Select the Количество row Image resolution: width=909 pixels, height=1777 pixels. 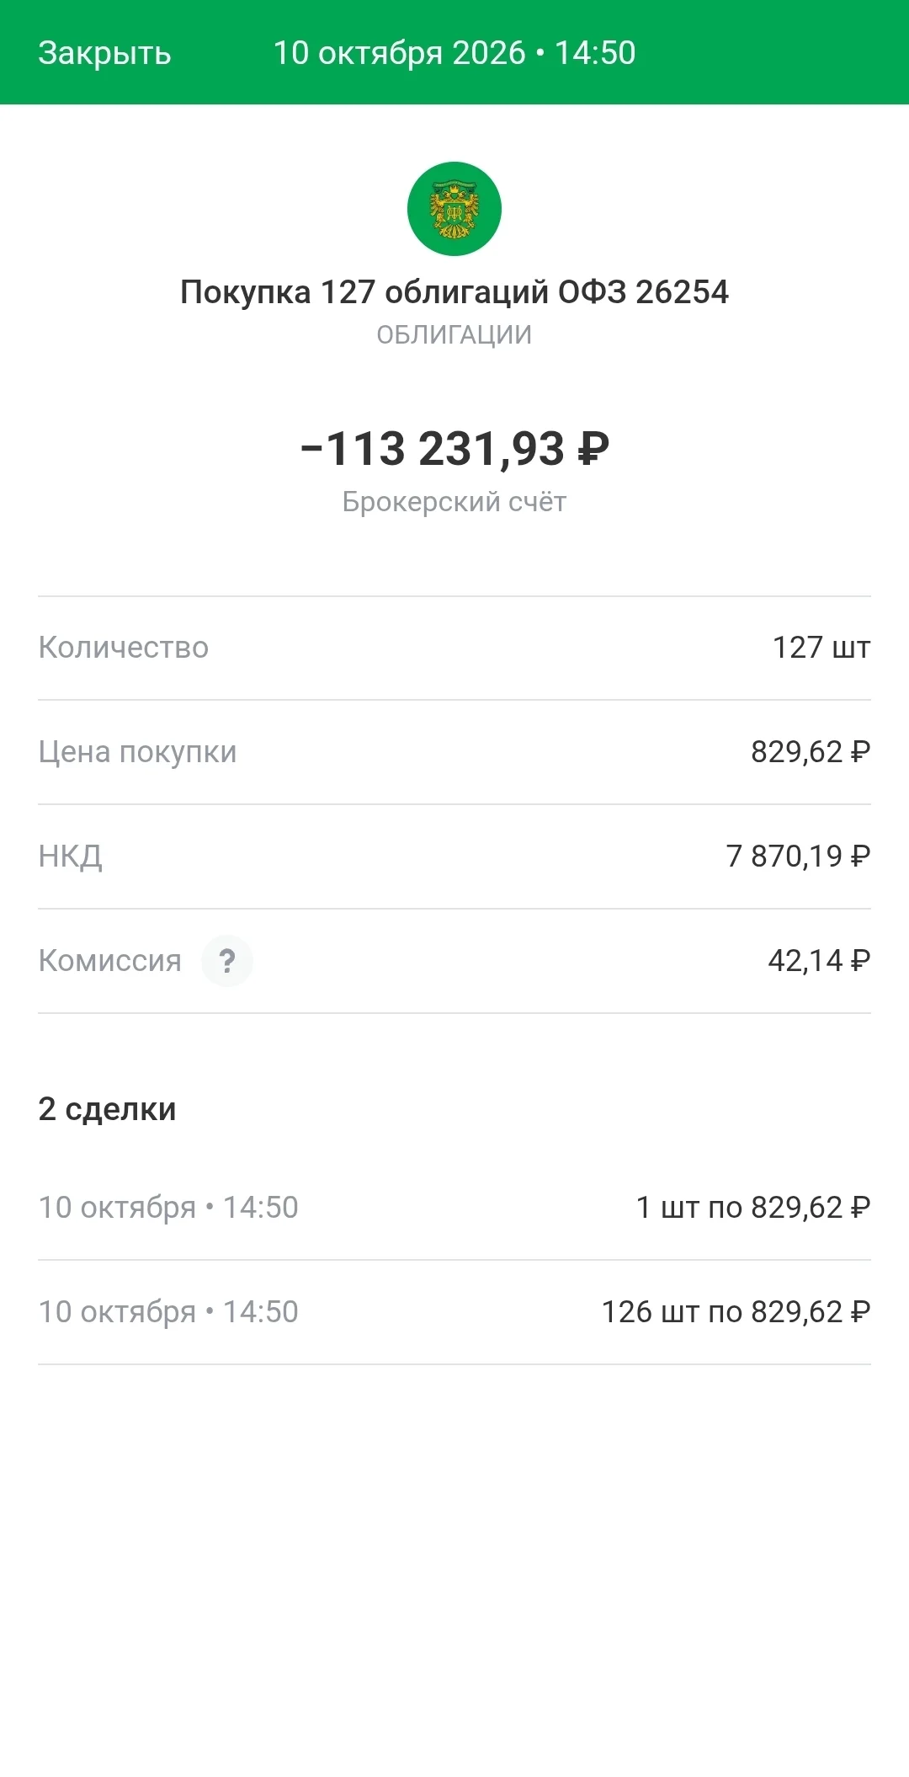pos(454,648)
